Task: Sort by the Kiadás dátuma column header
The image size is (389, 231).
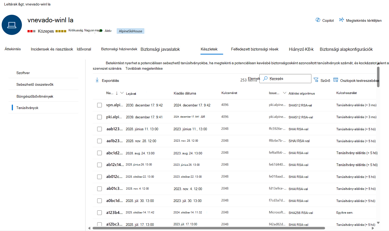Action: pos(185,93)
